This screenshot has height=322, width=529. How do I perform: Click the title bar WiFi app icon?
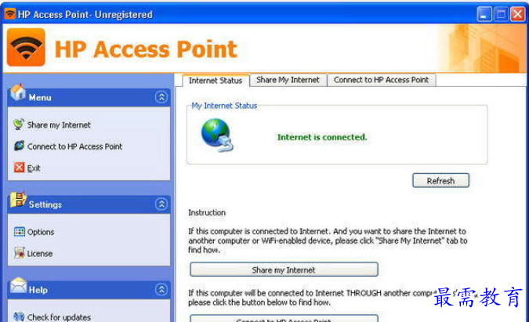(10, 13)
